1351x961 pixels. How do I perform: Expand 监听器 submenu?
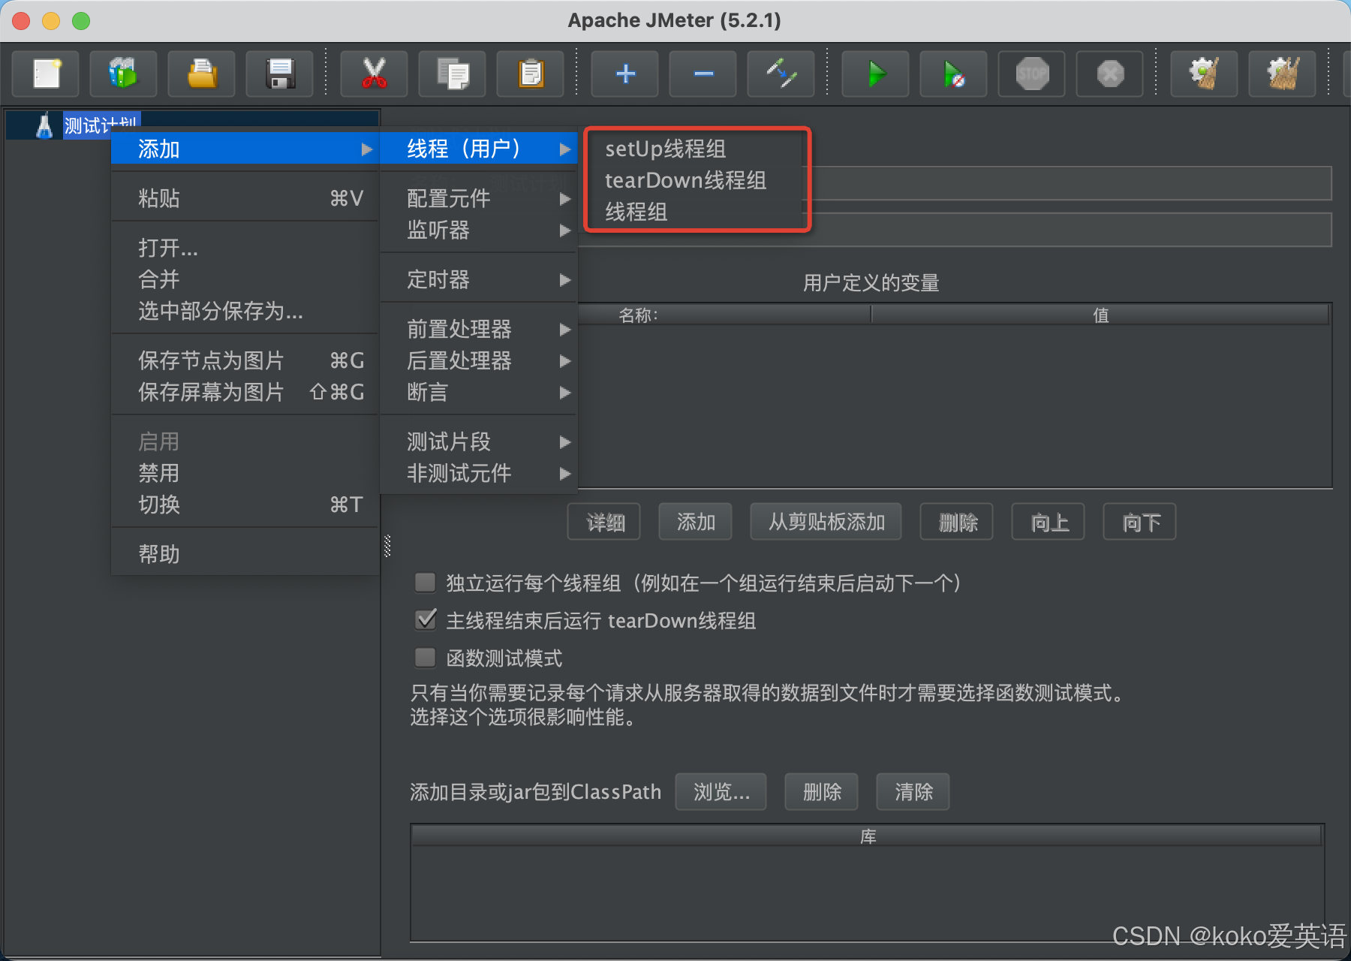479,230
